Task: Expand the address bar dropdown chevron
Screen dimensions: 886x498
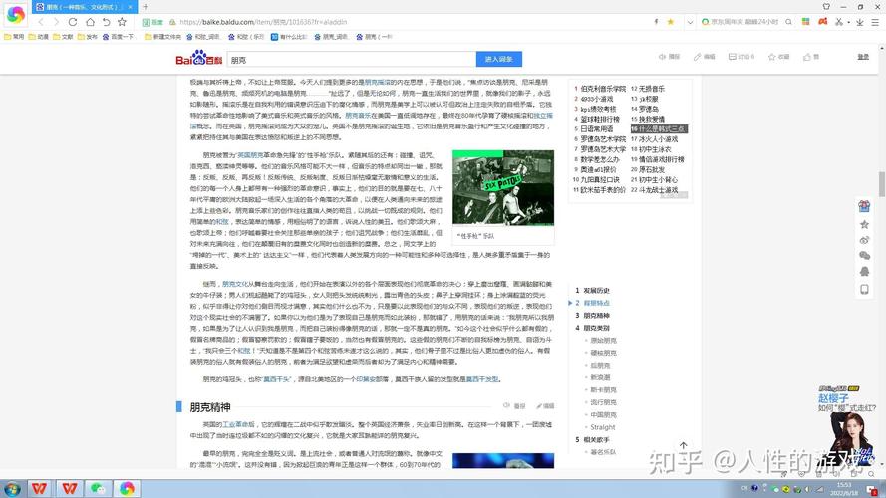Action: 690,22
